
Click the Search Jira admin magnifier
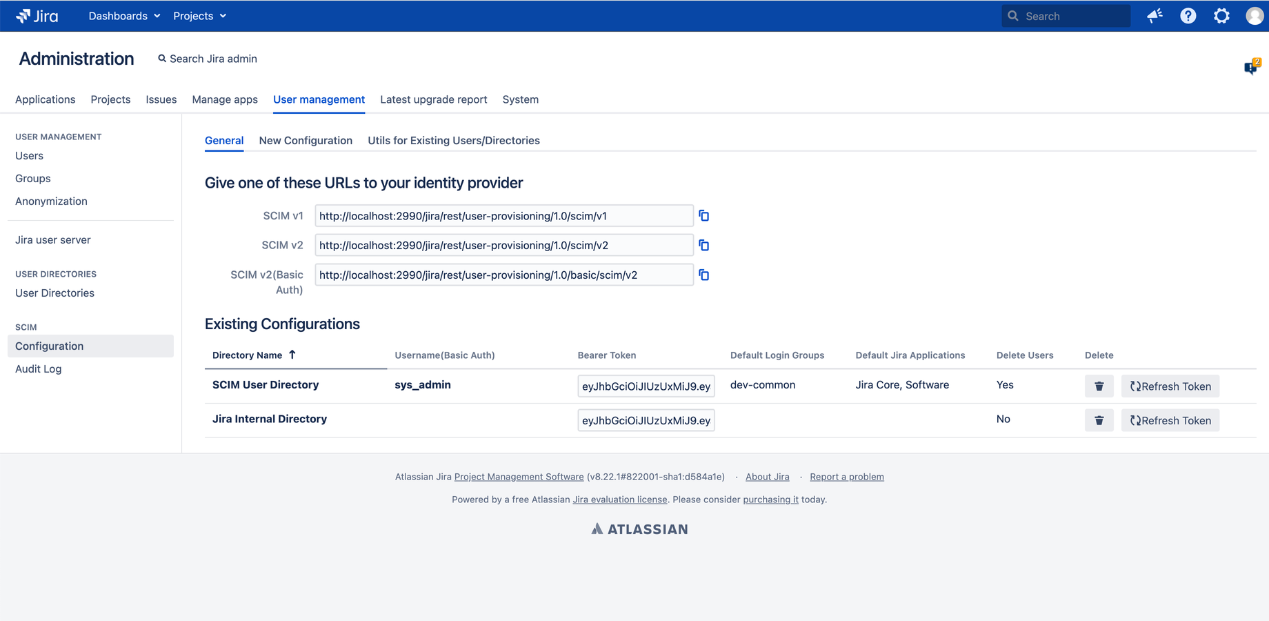pos(162,59)
